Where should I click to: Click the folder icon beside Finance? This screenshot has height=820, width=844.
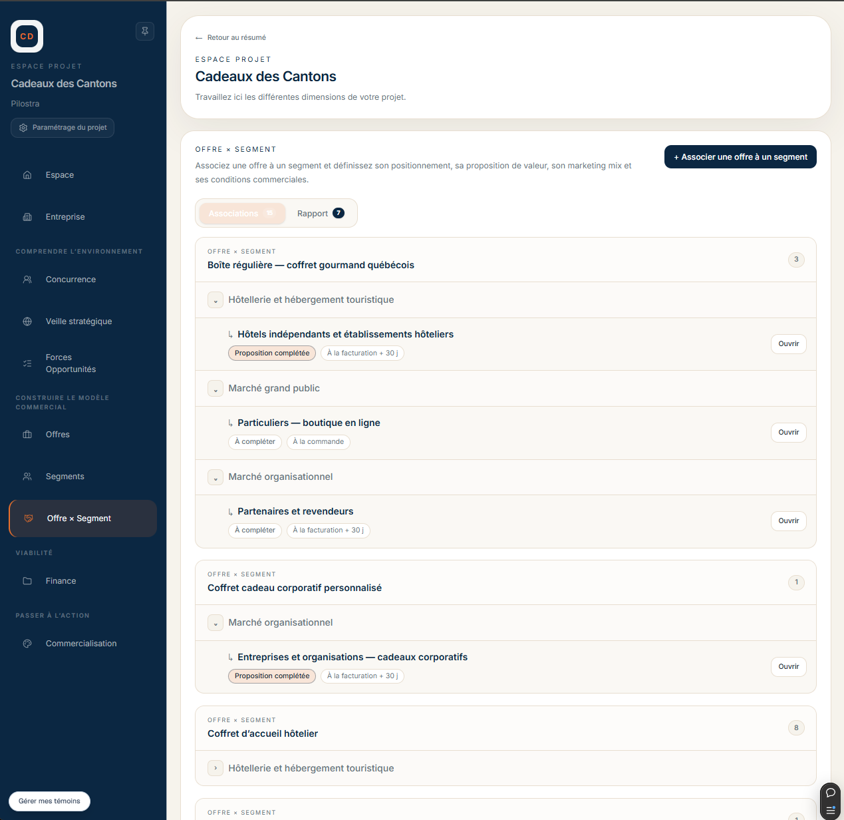tap(27, 581)
